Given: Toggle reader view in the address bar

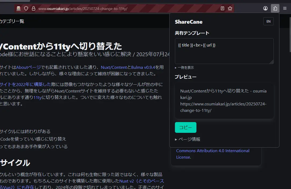Looking at the screenshot, I should (x=222, y=8).
